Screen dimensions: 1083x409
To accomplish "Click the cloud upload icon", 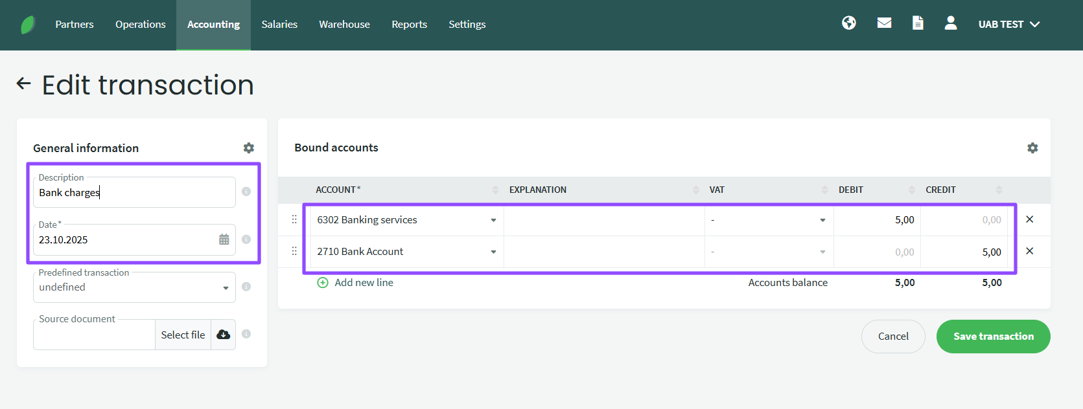I will tap(224, 335).
